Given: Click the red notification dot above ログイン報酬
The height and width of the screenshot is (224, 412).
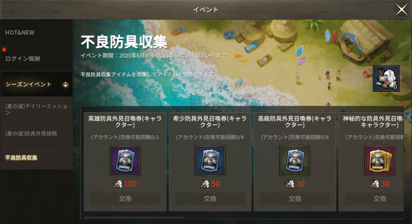Looking at the screenshot, I should click(4, 49).
